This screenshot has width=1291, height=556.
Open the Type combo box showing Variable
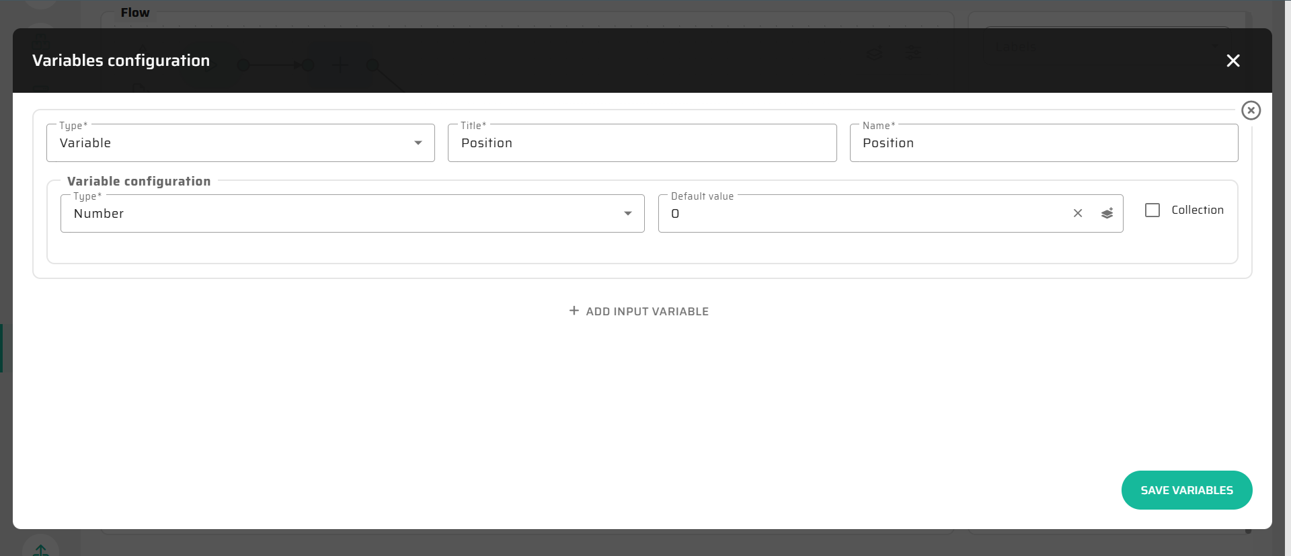click(x=229, y=143)
